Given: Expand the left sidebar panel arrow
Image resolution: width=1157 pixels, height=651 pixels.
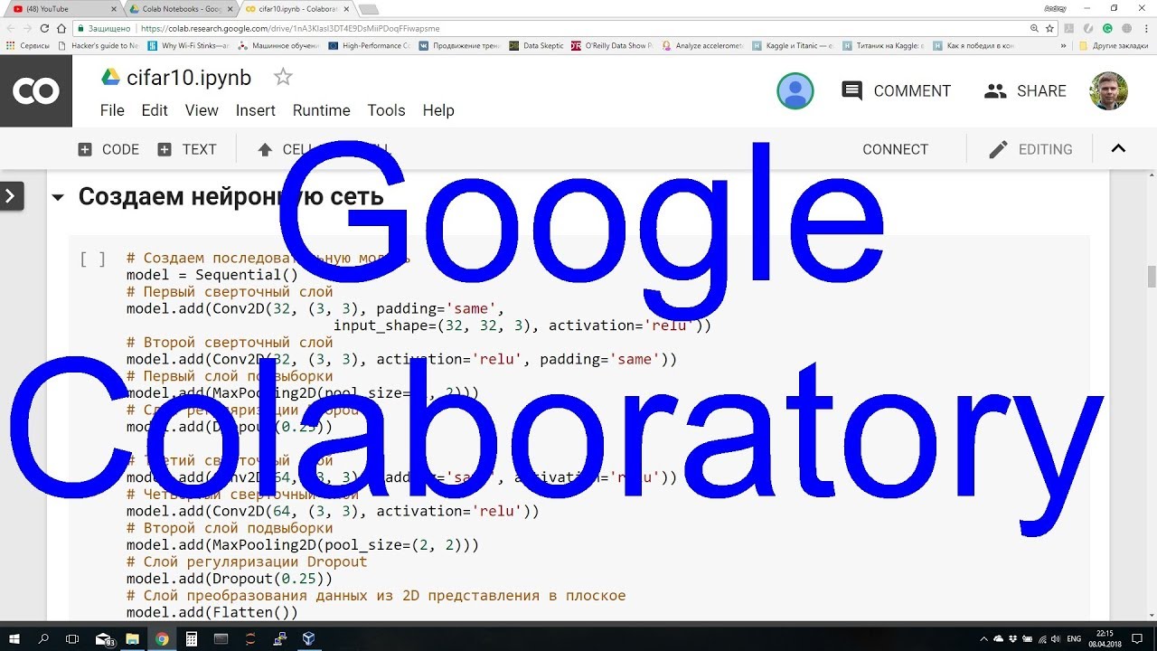Looking at the screenshot, I should coord(11,195).
